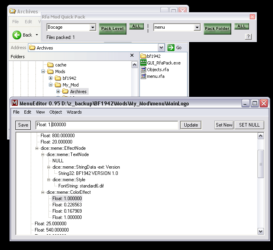Open the menu folder dropdown
Image resolution: width=273 pixels, height=250 pixels.
point(197,27)
